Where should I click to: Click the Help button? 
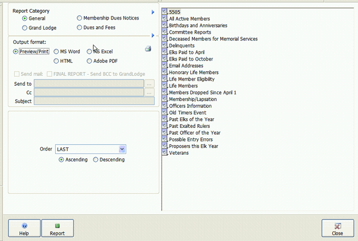coord(24,228)
